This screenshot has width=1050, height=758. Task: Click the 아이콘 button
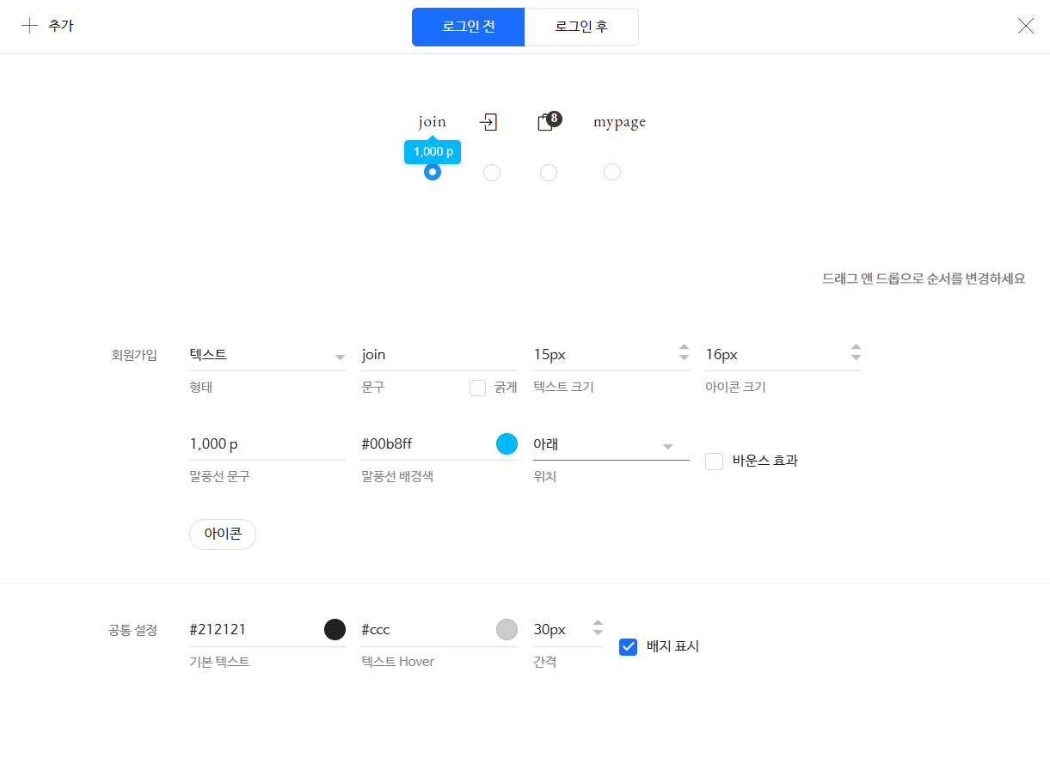click(223, 534)
